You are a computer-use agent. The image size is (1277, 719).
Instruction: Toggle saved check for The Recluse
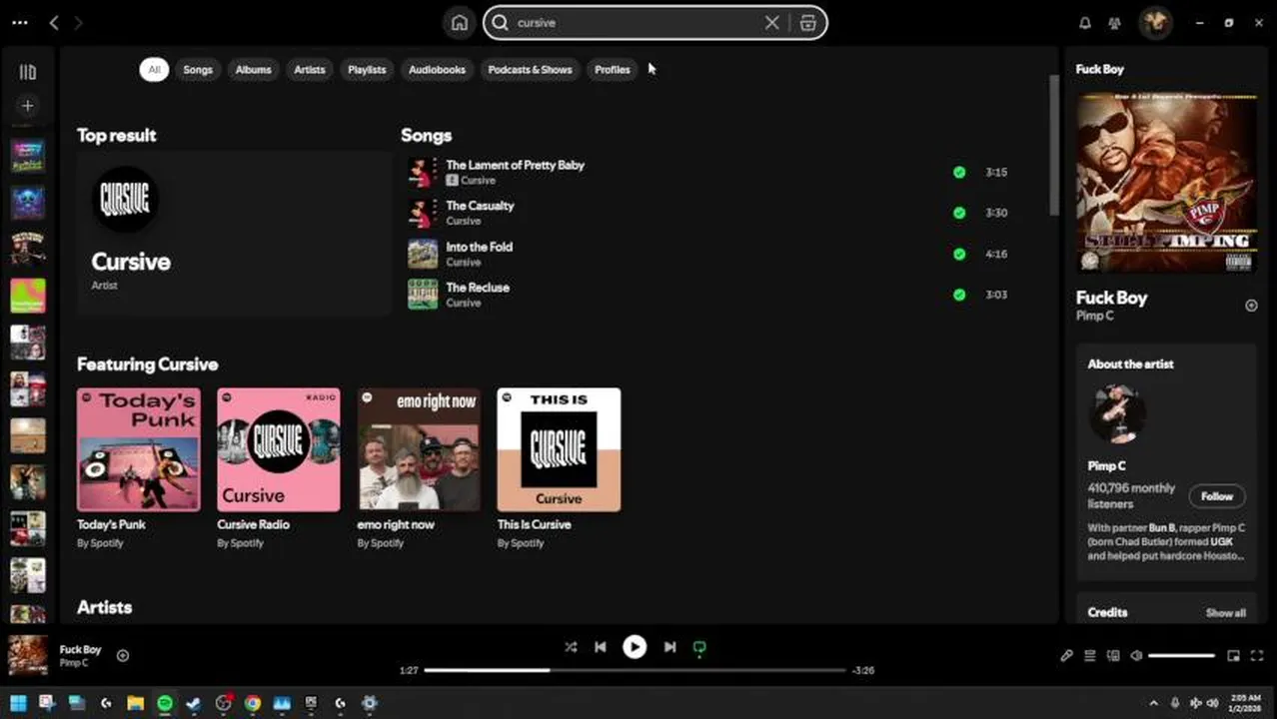pos(959,295)
